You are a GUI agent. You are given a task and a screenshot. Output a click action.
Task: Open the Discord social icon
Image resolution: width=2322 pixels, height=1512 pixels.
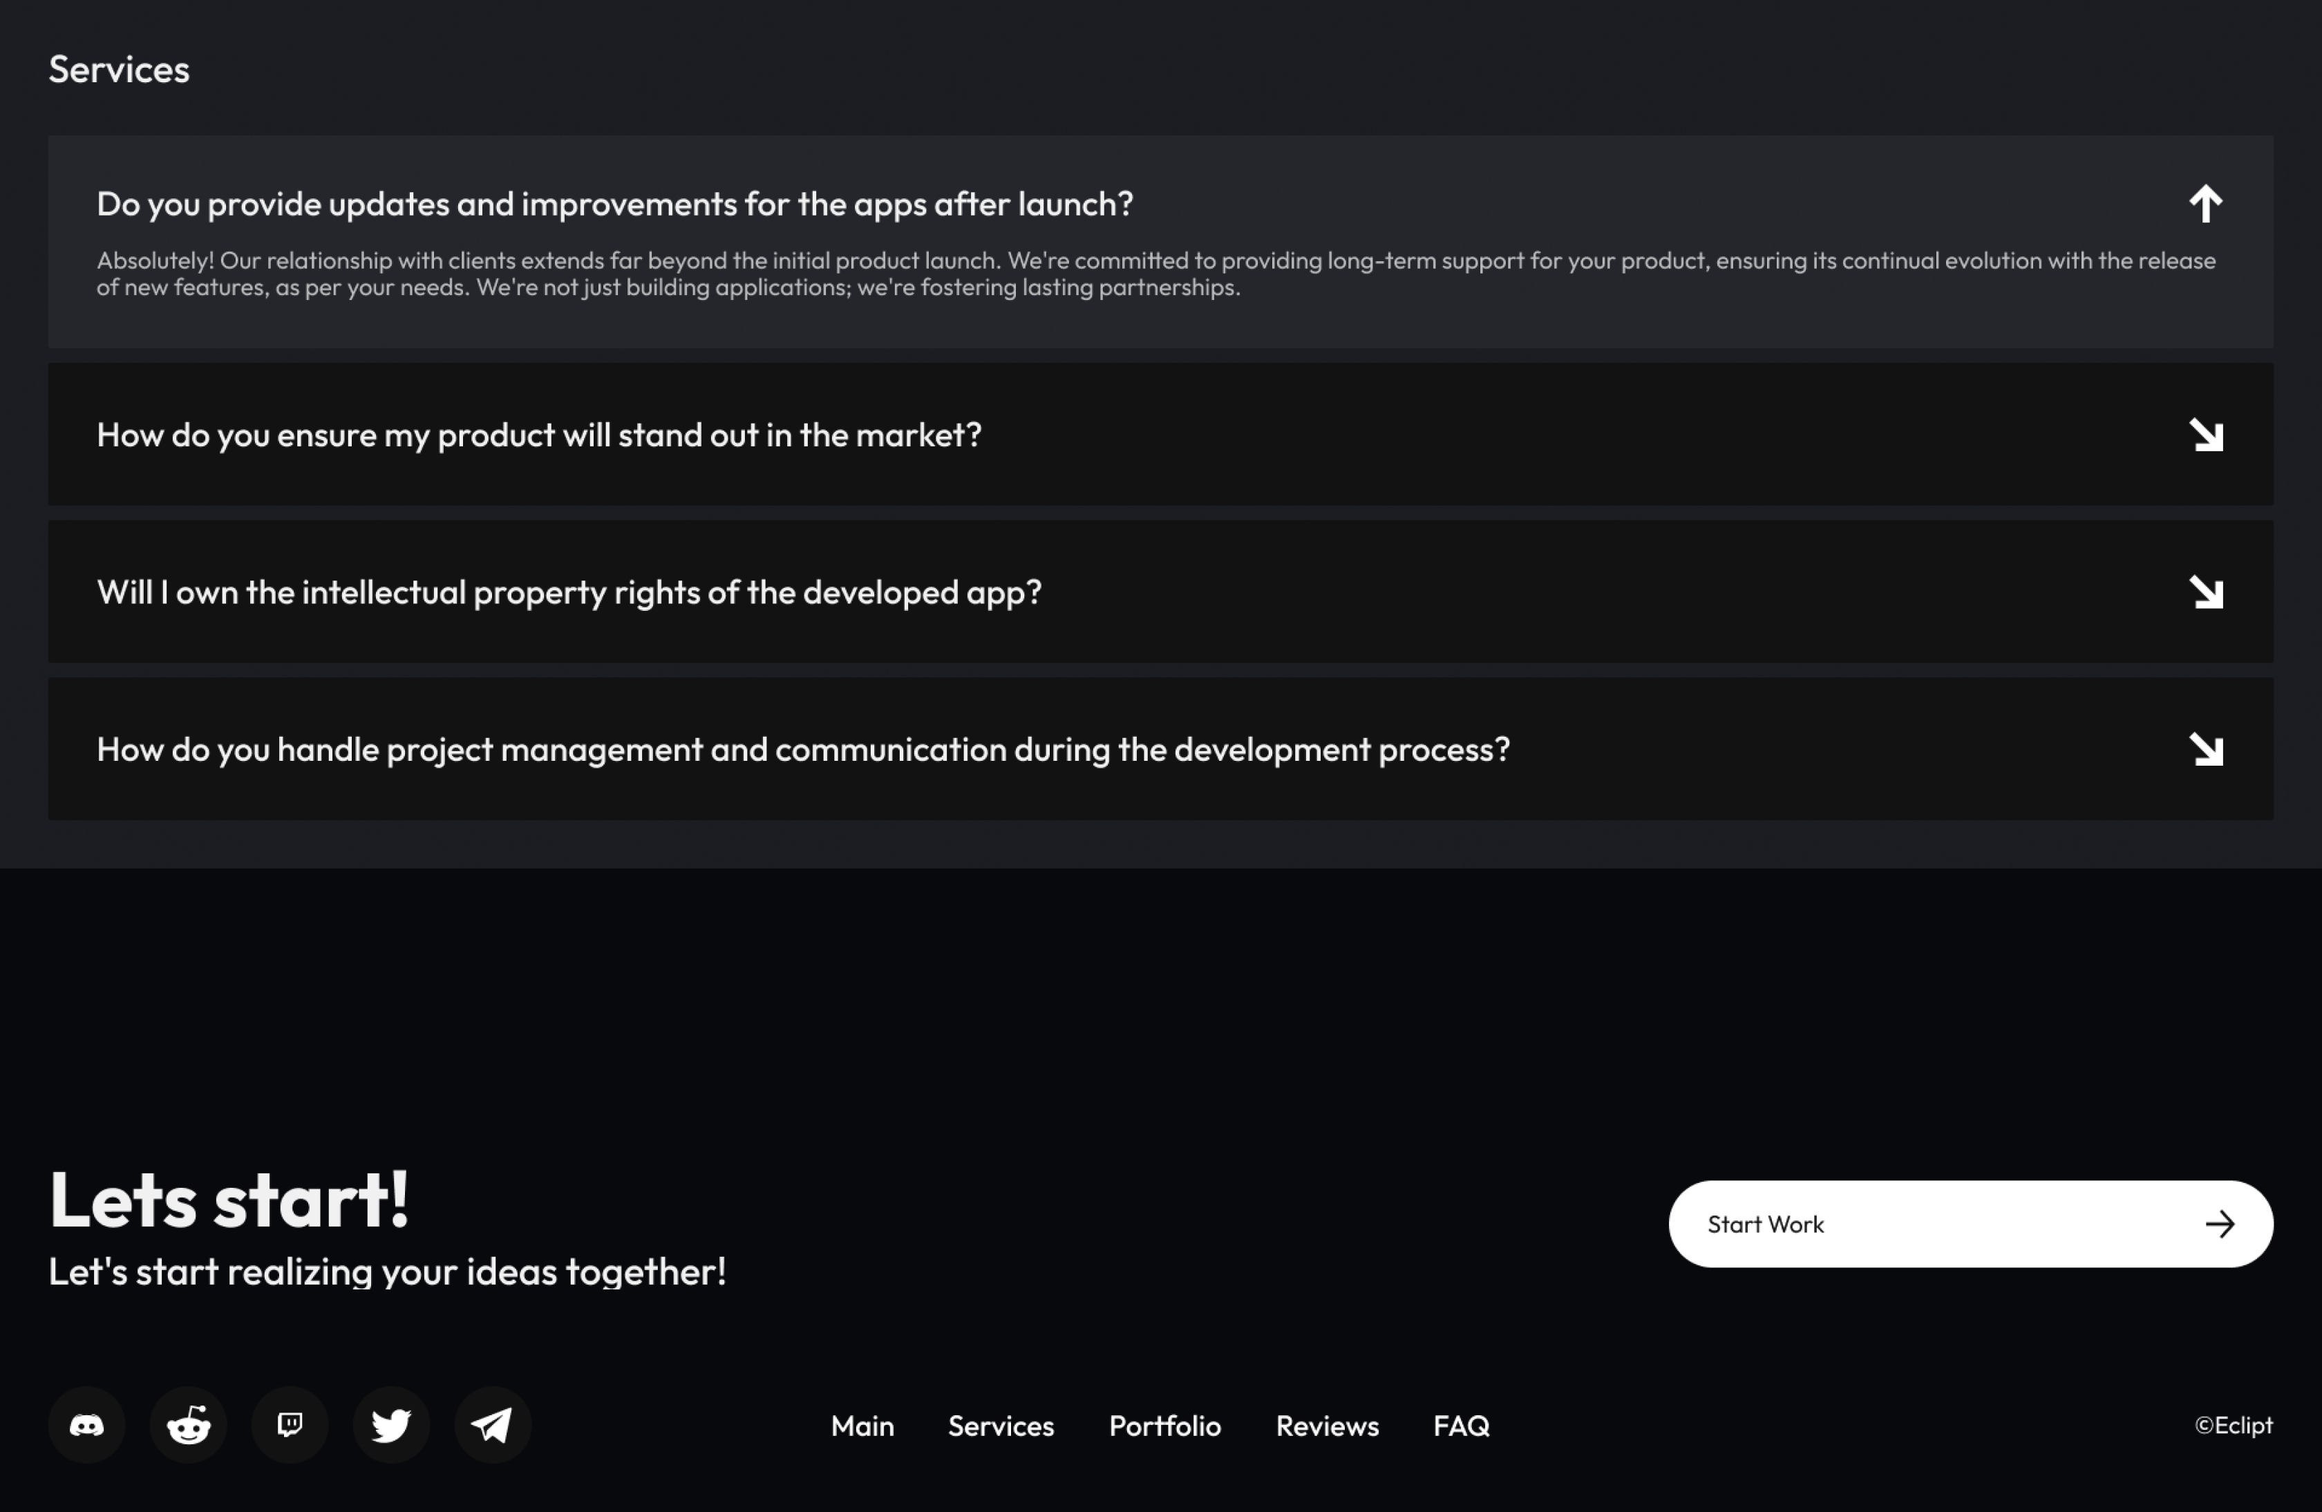(87, 1425)
